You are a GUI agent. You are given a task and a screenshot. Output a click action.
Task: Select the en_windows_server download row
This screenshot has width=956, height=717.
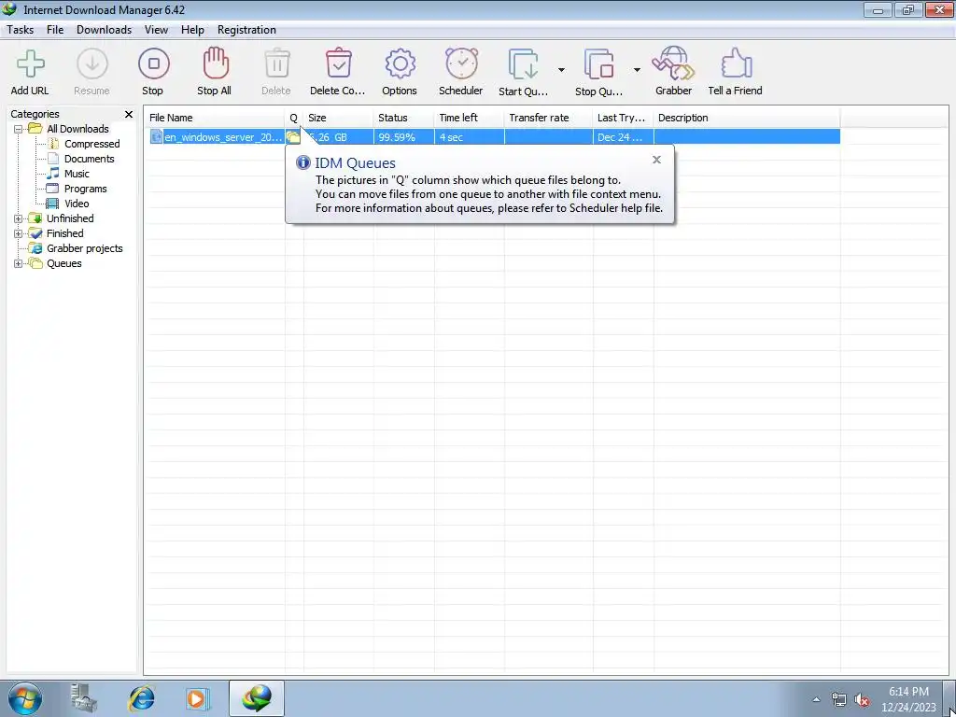tap(493, 137)
